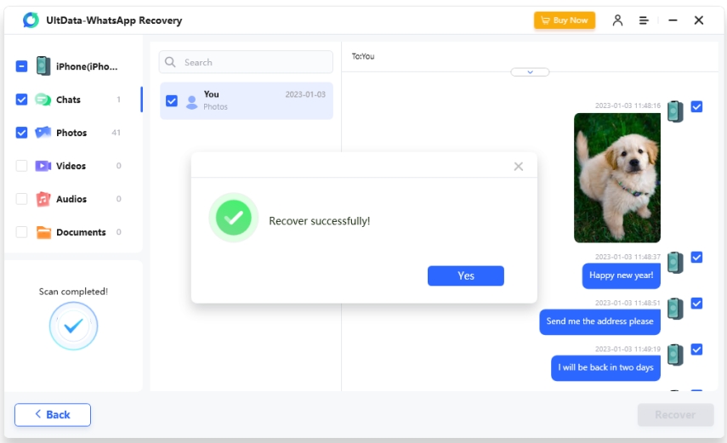Click the Documents folder icon
Image resolution: width=727 pixels, height=443 pixels.
click(43, 232)
